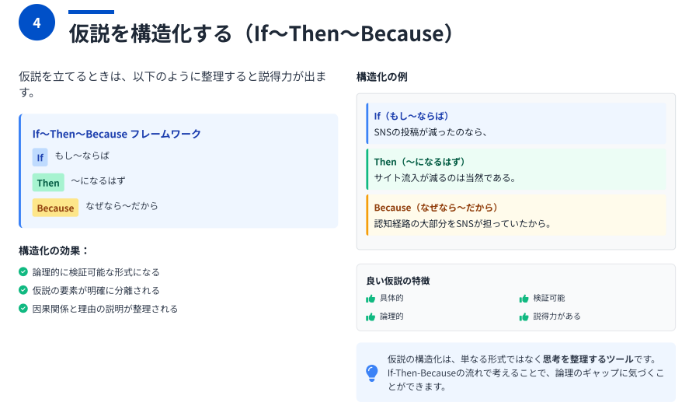Select the yellow Because tag badge

(55, 208)
